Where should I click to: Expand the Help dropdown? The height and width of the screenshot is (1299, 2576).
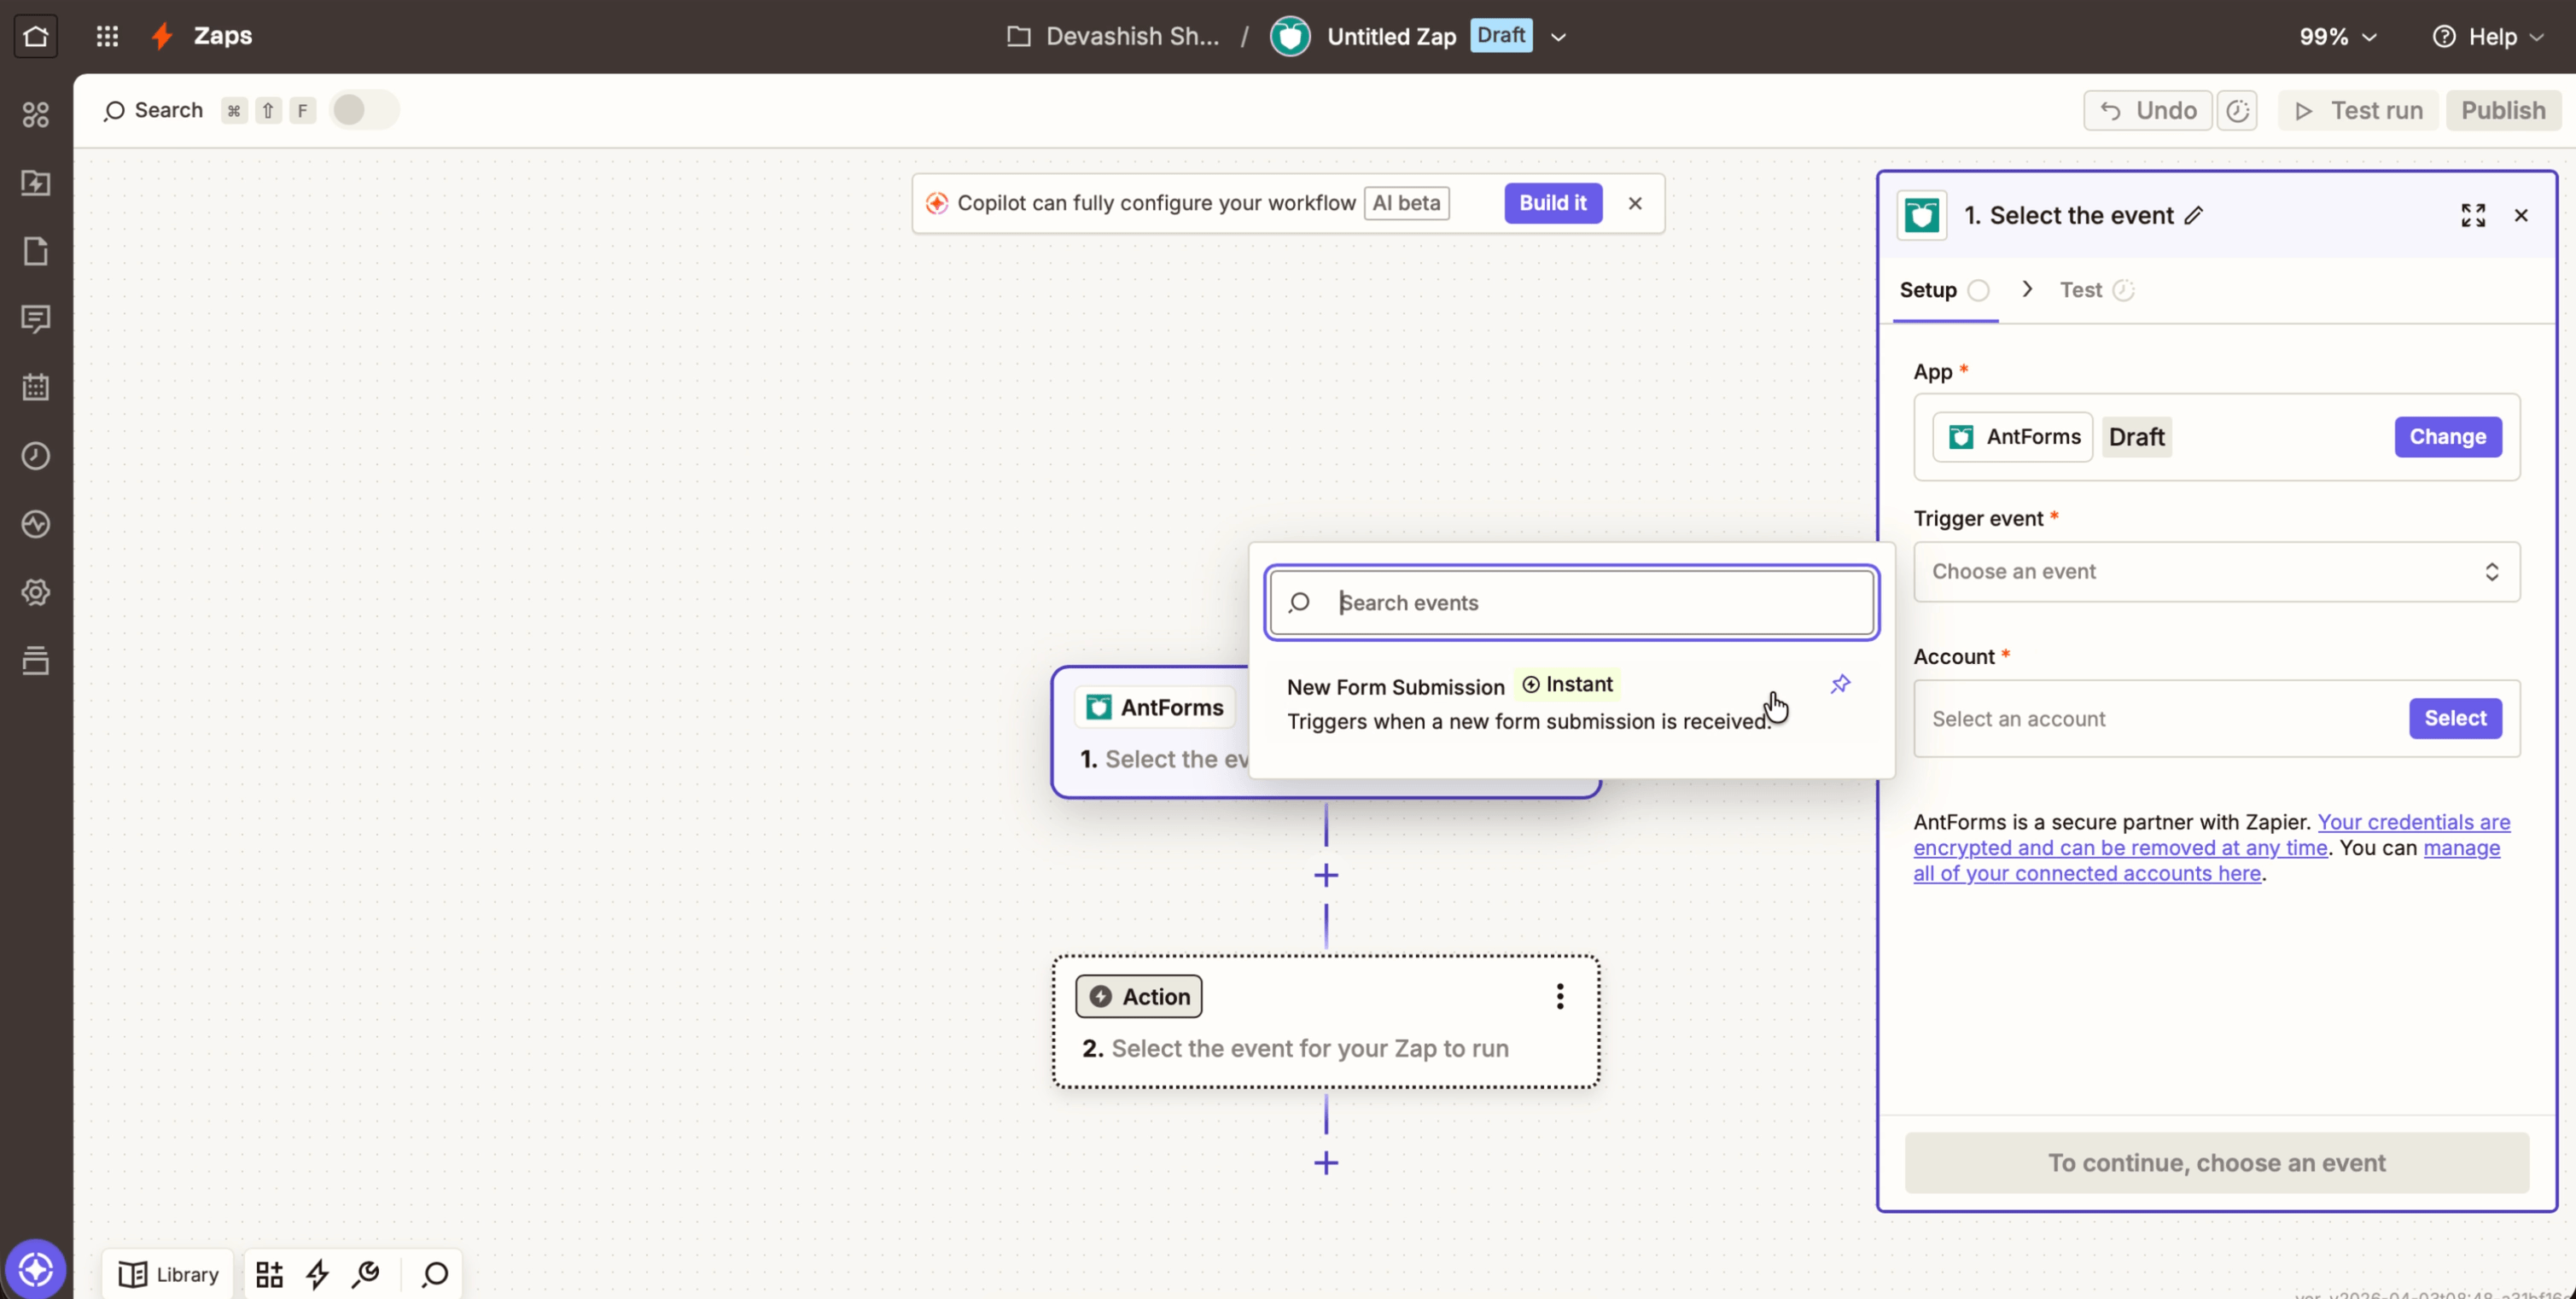tap(2488, 36)
